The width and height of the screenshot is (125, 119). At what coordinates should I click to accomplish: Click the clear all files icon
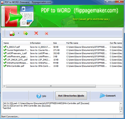(x=46, y=33)
